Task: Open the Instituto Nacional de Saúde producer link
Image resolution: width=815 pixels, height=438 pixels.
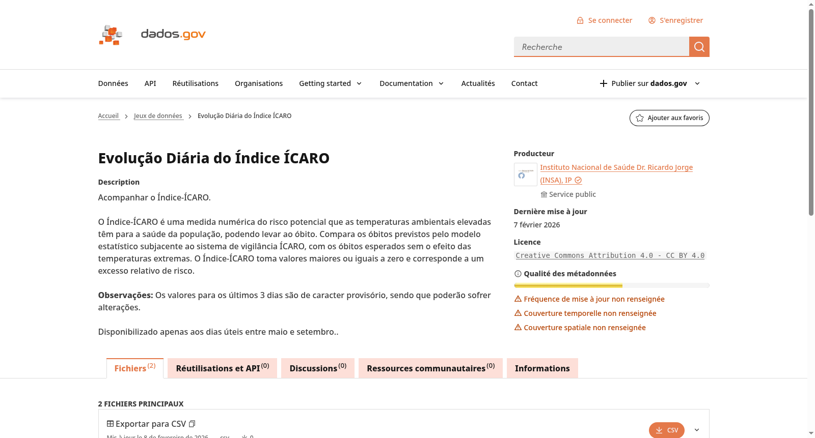Action: tap(616, 173)
